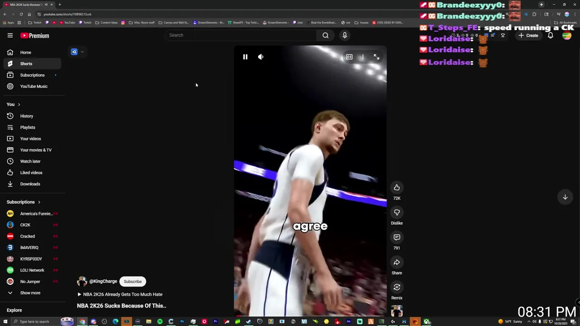Image resolution: width=580 pixels, height=326 pixels.
Task: Open Spotify from the taskbar
Action: pyautogui.click(x=160, y=321)
